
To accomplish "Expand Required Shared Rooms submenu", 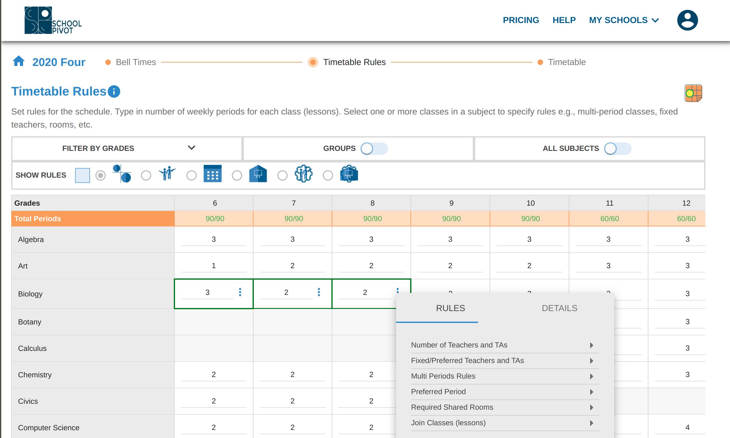I will 505,407.
